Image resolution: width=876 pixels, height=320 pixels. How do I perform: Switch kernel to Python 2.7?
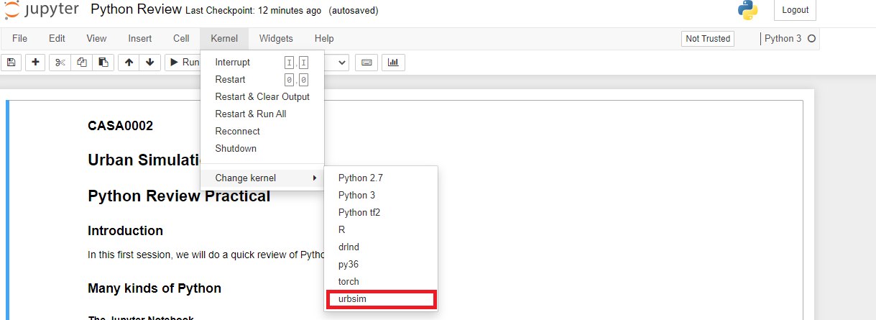[x=381, y=178]
